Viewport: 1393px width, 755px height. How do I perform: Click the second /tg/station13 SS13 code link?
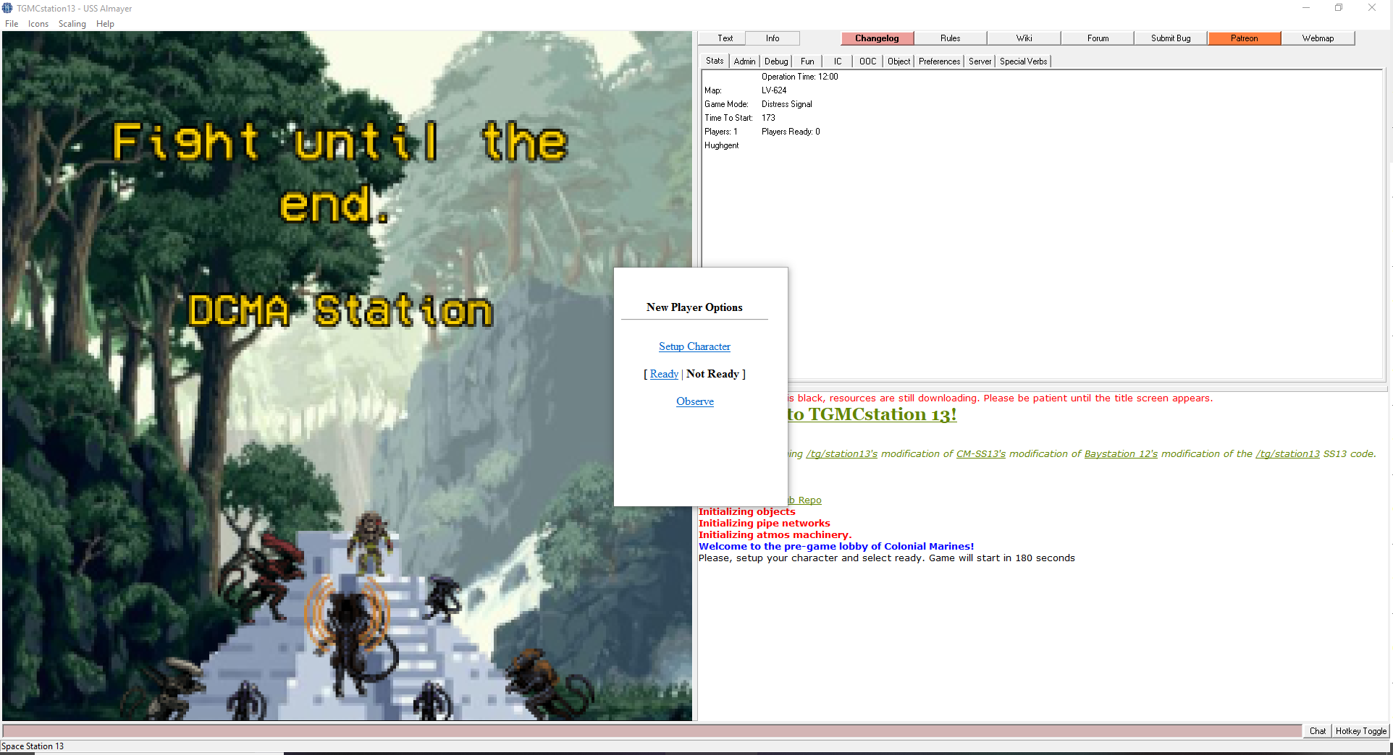1288,454
